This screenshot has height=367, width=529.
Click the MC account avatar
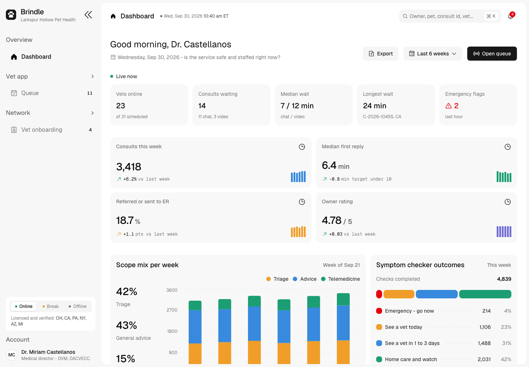[x=12, y=355]
